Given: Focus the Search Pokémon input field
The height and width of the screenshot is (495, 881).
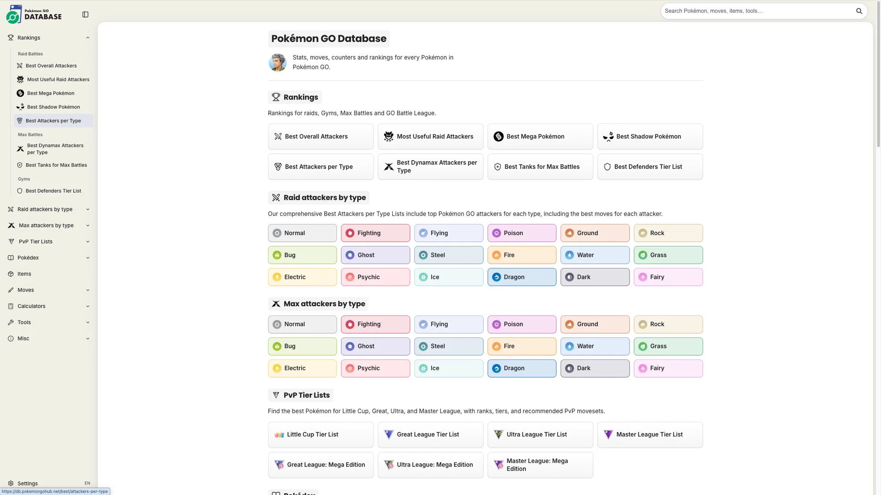Looking at the screenshot, I should (x=758, y=11).
